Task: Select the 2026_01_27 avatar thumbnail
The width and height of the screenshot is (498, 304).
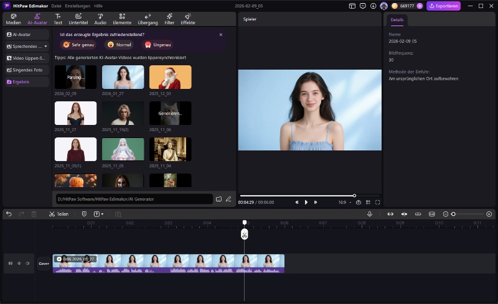Action: [x=123, y=77]
